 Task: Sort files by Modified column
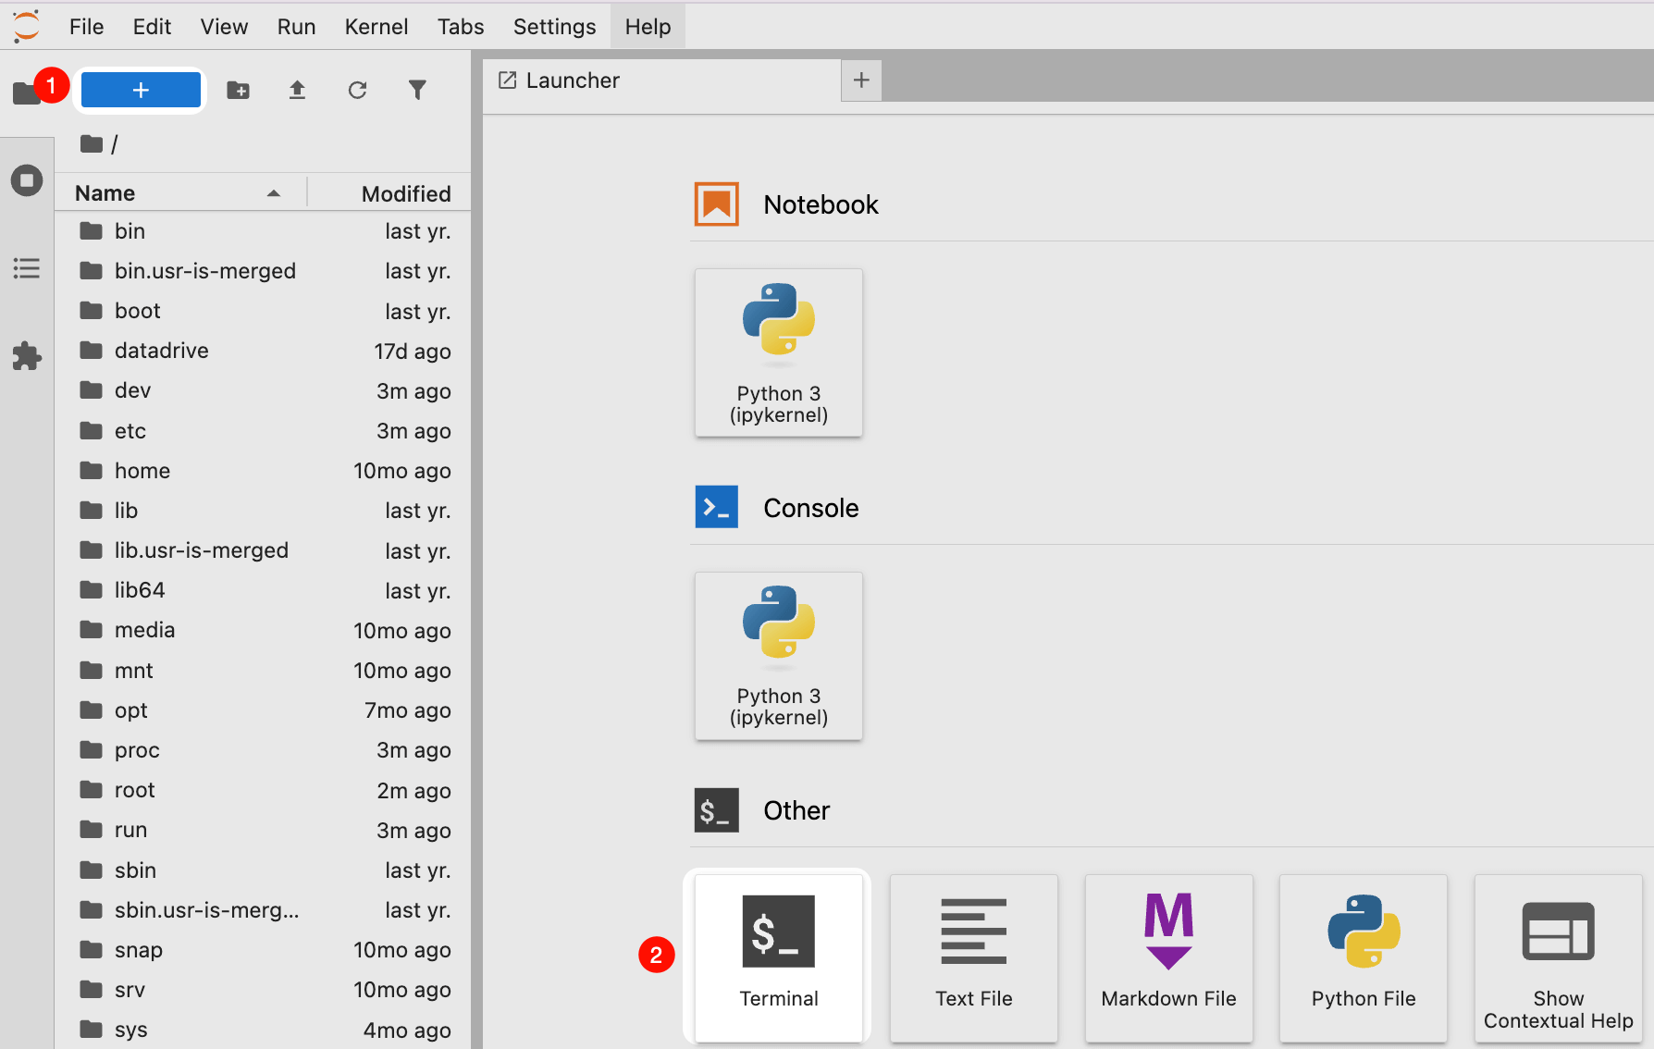click(x=405, y=193)
